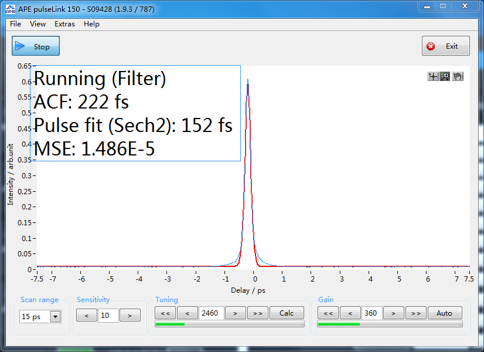Click the Gain Auto button
484x352 pixels.
(x=445, y=313)
